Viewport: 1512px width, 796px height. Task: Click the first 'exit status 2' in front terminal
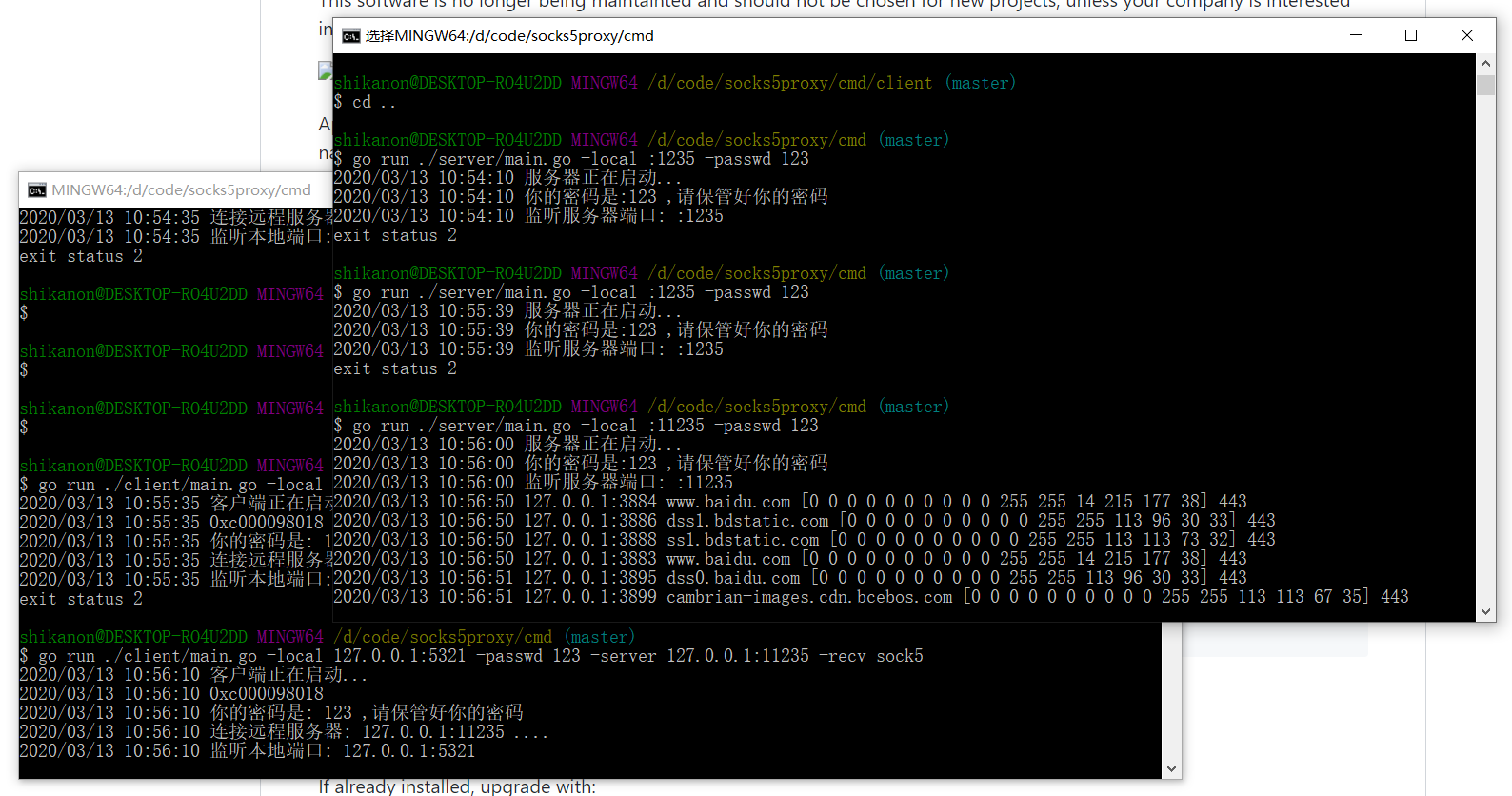click(395, 235)
